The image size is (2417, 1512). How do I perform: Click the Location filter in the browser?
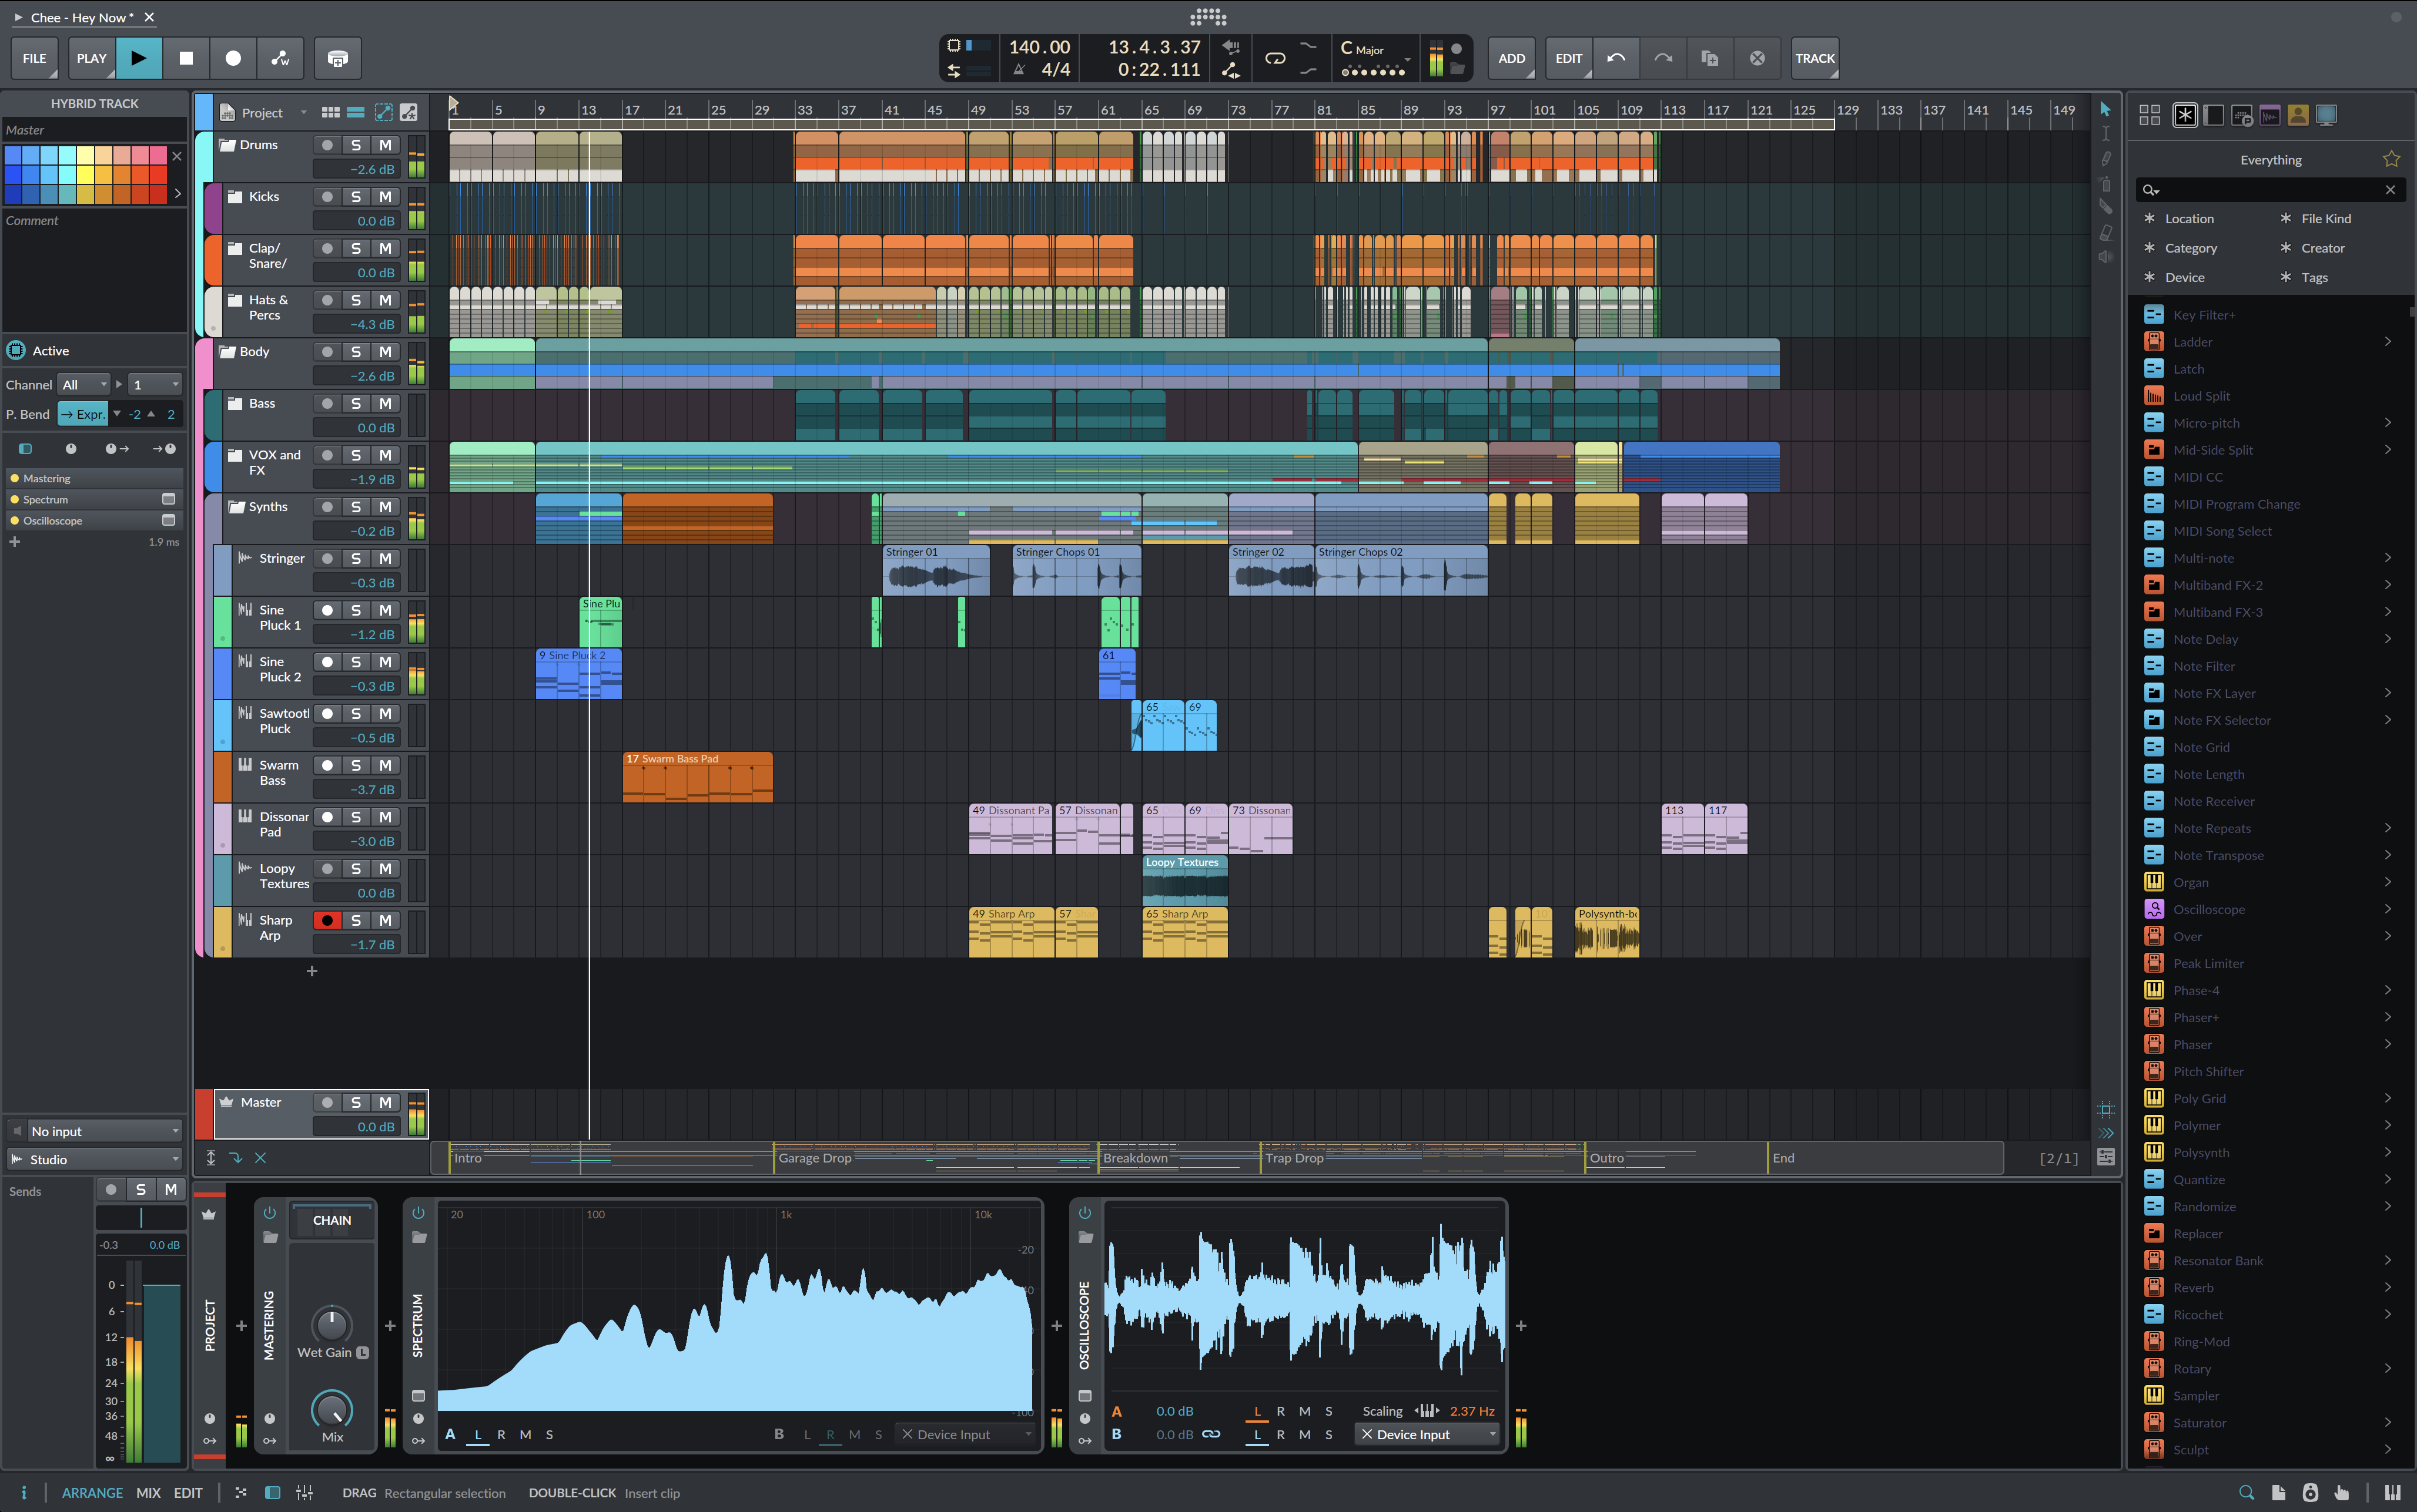(x=2190, y=219)
